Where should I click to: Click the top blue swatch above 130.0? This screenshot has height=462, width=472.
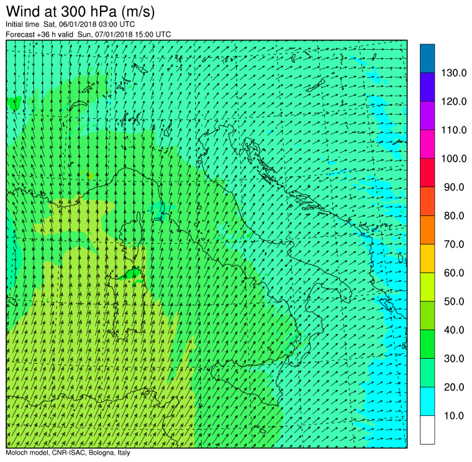(427, 58)
